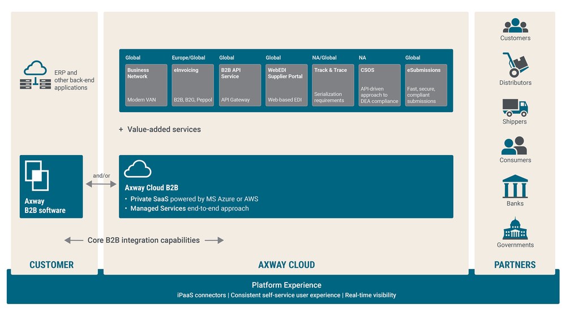Viewport: 566px width, 312px height.
Task: Click the iPaaS connectors text
Action: pyautogui.click(x=201, y=295)
